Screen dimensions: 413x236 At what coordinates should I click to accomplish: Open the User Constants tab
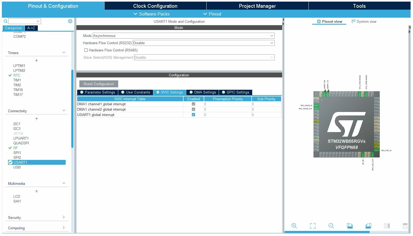coord(136,92)
